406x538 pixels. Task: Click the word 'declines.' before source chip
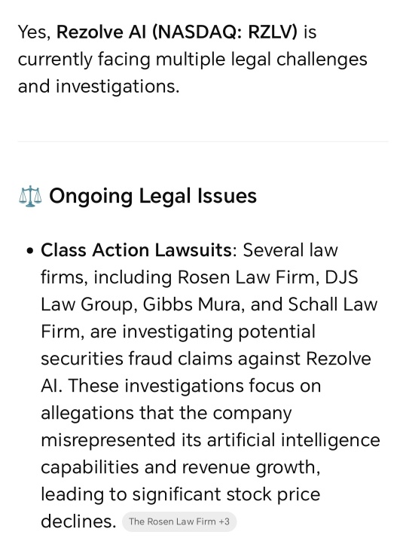[78, 521]
